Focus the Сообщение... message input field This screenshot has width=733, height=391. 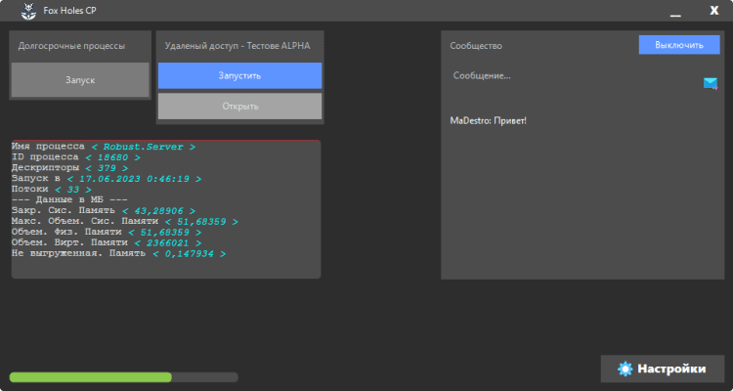(x=572, y=76)
